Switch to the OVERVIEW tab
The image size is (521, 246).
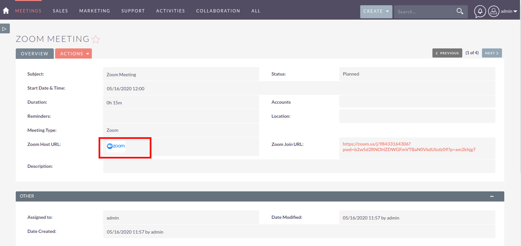[x=35, y=54]
